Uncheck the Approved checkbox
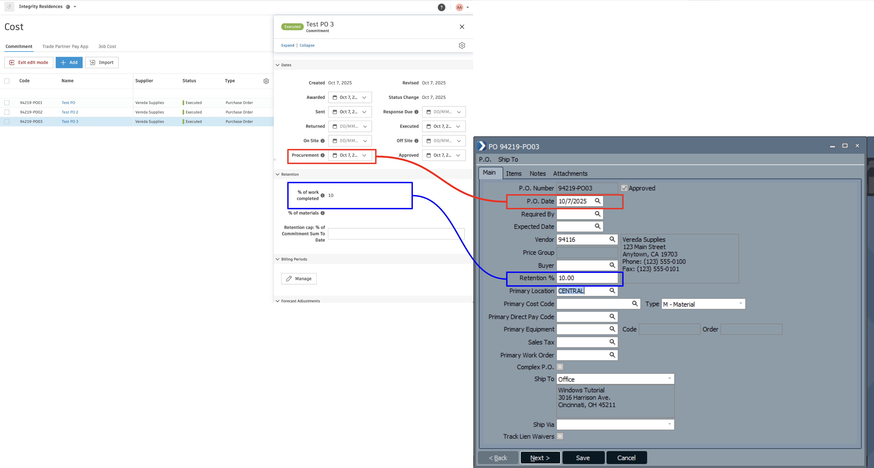The width and height of the screenshot is (874, 468). click(x=625, y=187)
